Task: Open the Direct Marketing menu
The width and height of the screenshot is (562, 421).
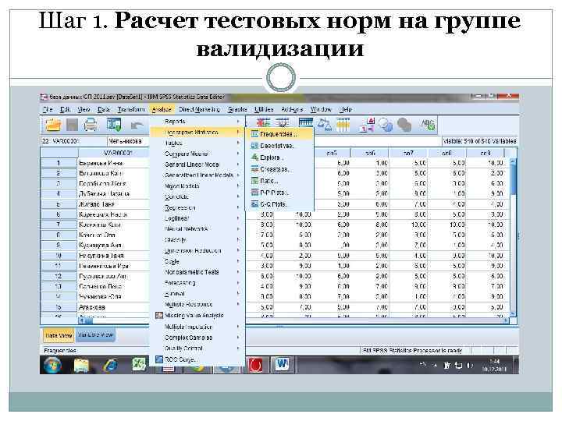Action: coord(199,109)
